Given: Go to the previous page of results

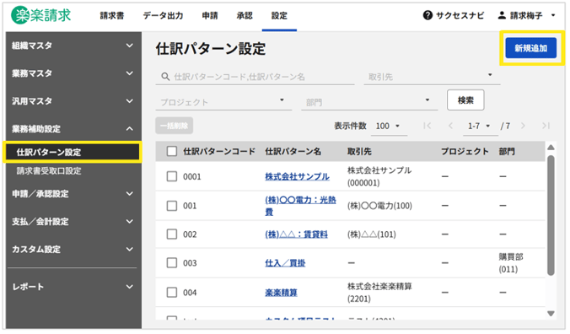Looking at the screenshot, I should [451, 126].
